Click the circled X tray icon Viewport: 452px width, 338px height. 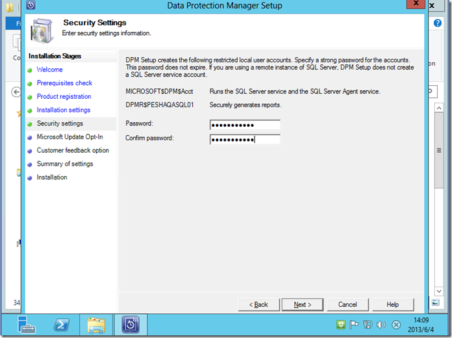point(396,325)
